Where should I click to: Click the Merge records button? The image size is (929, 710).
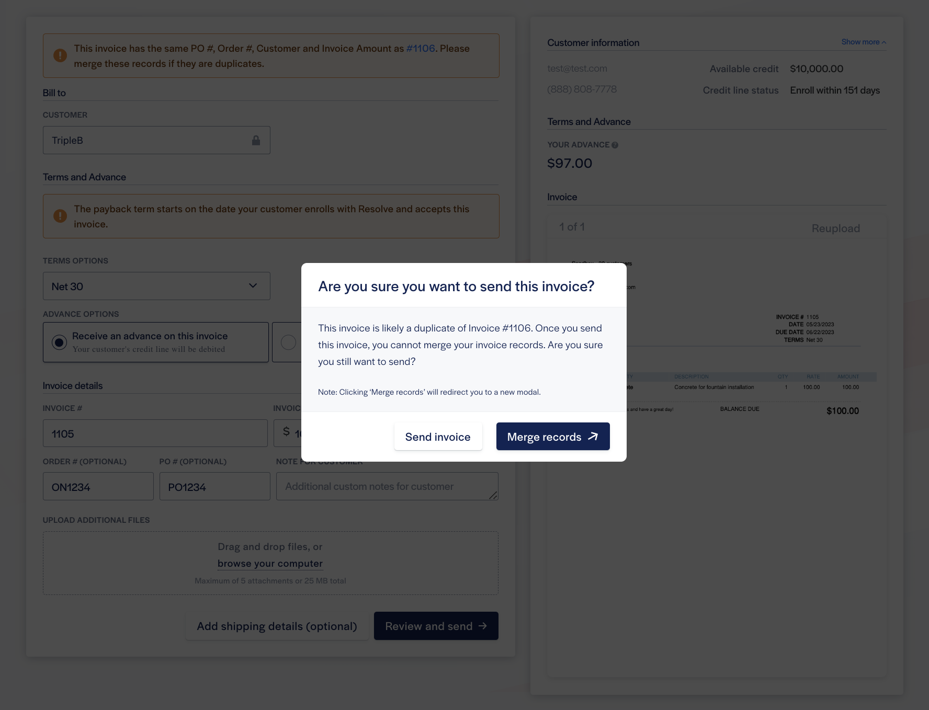click(552, 437)
